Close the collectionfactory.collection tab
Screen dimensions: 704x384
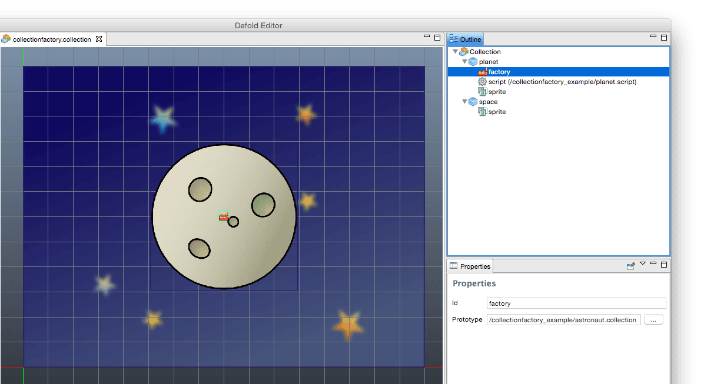tap(99, 39)
